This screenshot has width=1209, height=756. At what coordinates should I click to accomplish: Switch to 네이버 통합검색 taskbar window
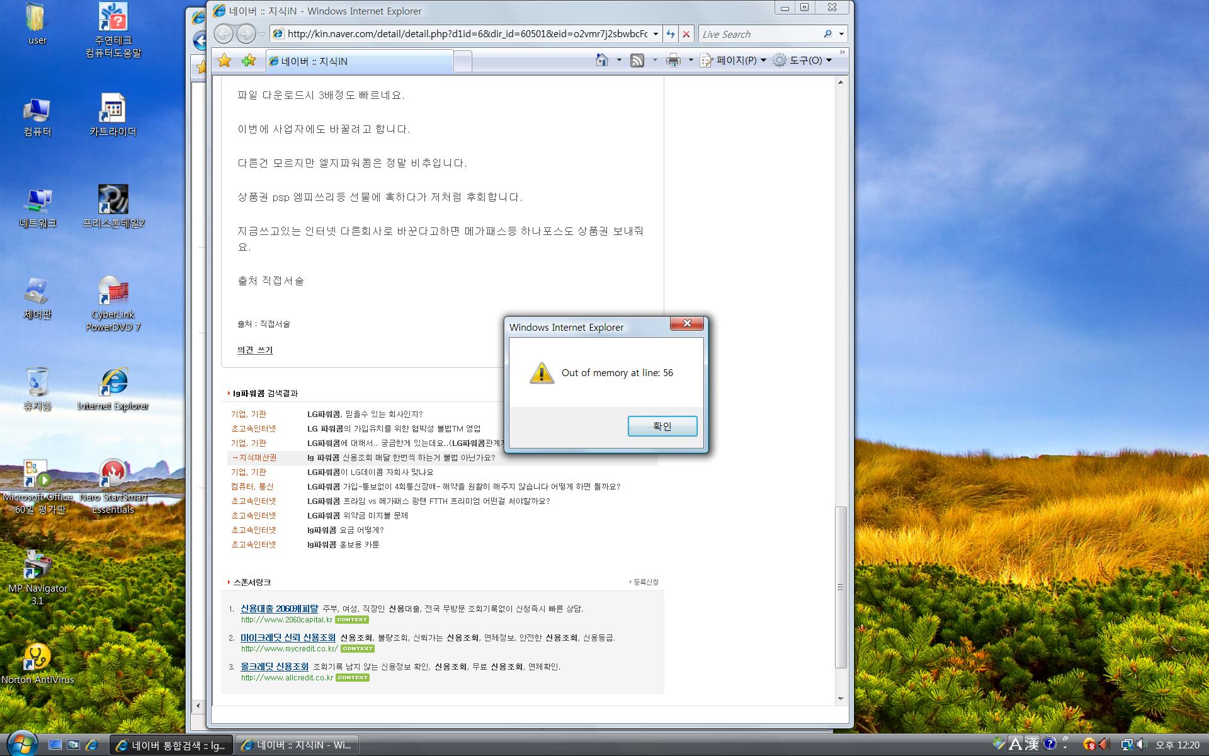tap(171, 745)
